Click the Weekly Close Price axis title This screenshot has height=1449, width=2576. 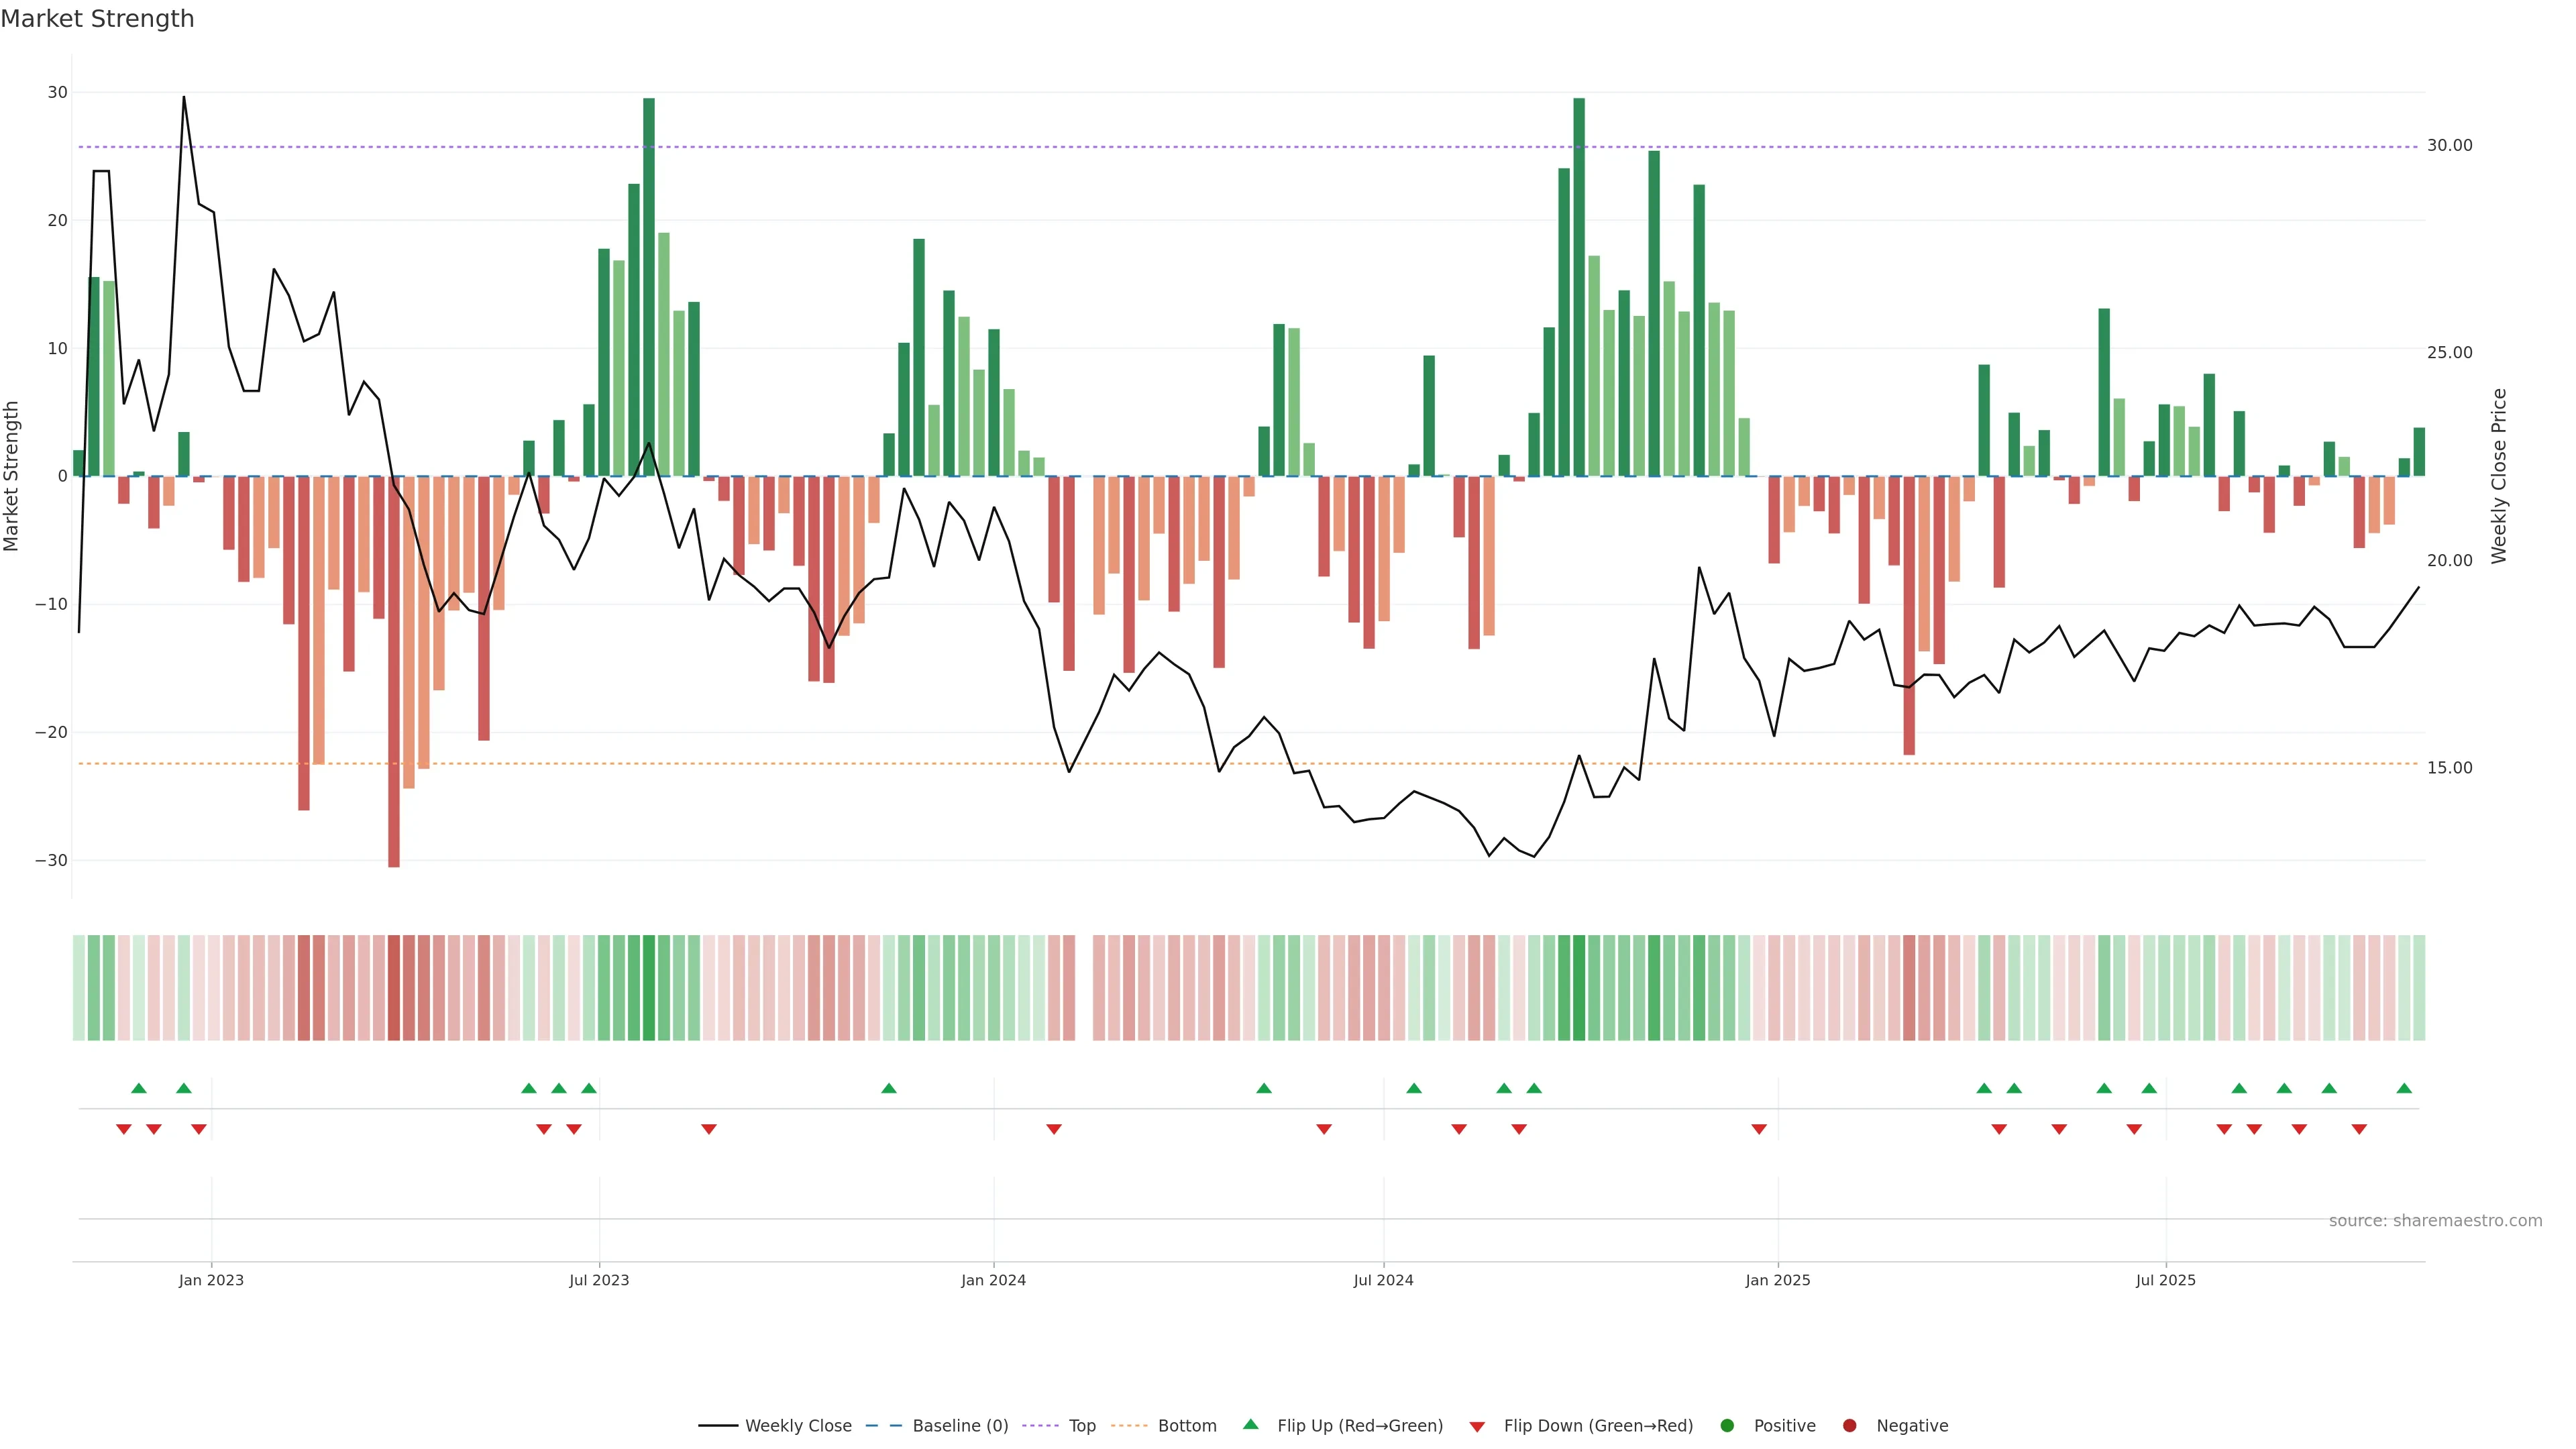[2499, 476]
